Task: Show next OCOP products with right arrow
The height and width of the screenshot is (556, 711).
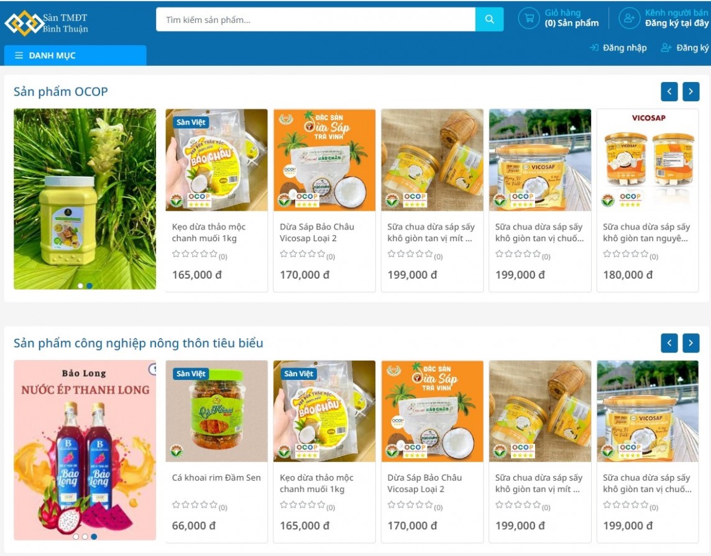Action: pyautogui.click(x=690, y=91)
